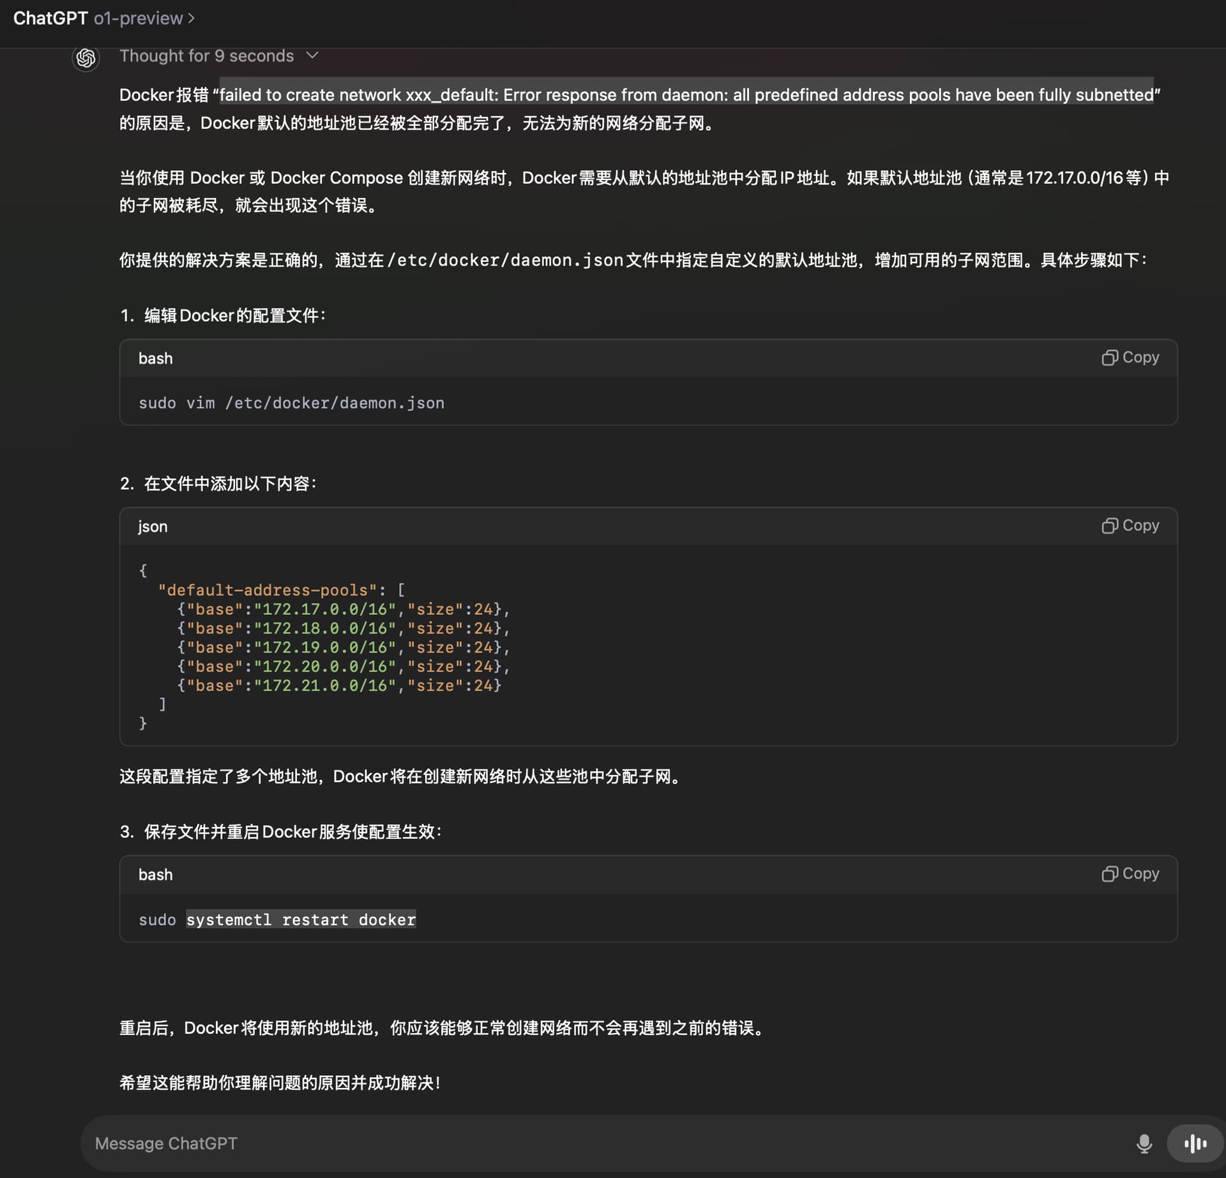Copy the 'sudo vim' bash code block
Image resolution: width=1226 pixels, height=1178 pixels.
tap(1130, 358)
